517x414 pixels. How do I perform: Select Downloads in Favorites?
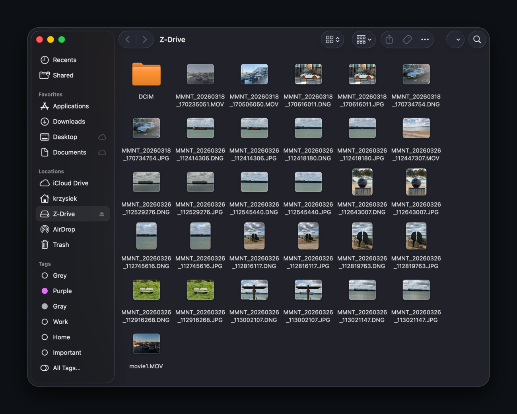pos(69,122)
